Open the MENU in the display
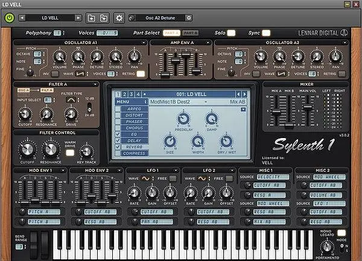Image resolution: width=362 pixels, height=261 pixels. click(x=131, y=102)
